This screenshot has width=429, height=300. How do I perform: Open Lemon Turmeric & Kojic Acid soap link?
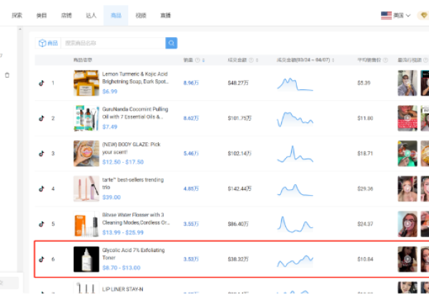135,78
